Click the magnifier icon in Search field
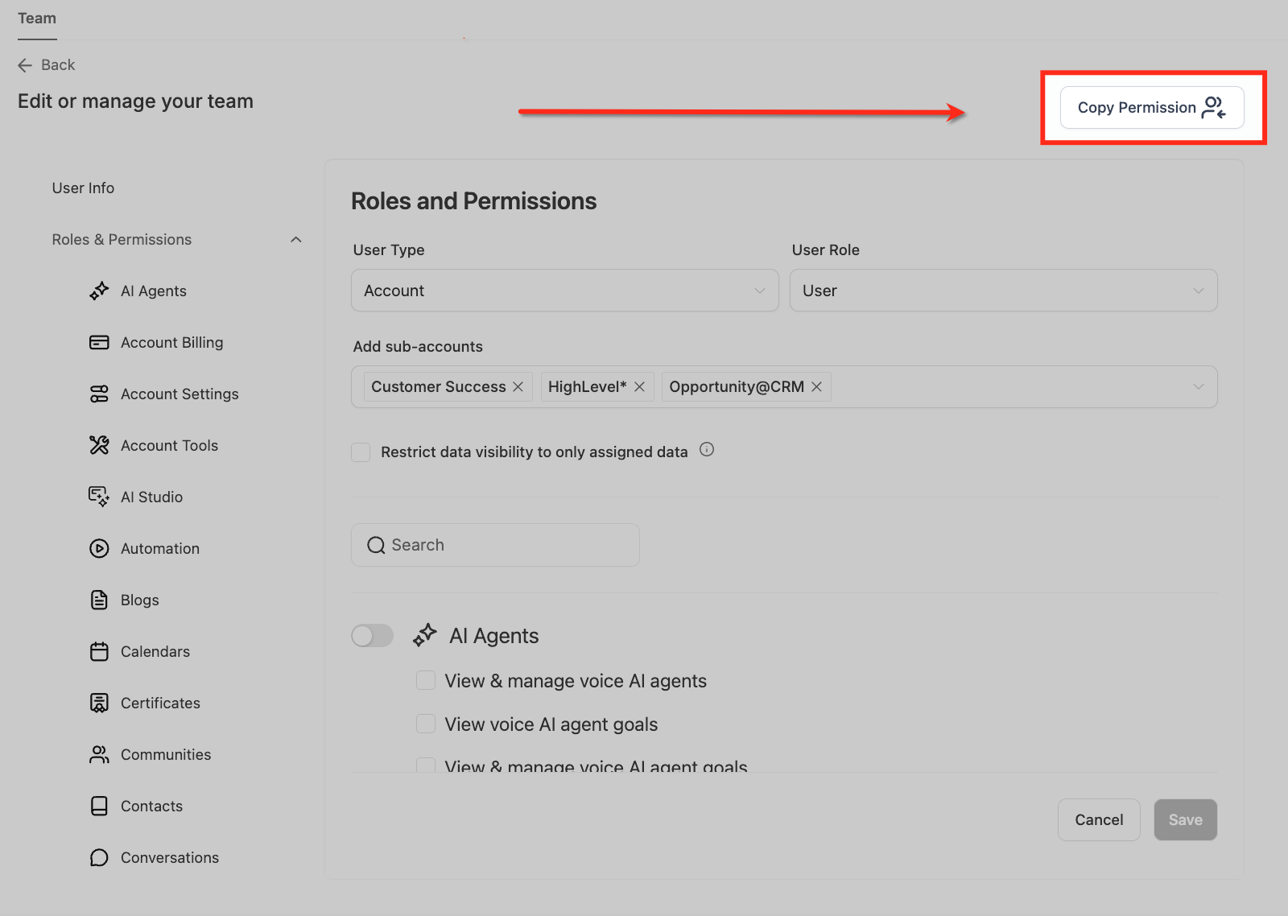The width and height of the screenshot is (1288, 916). coord(376,545)
